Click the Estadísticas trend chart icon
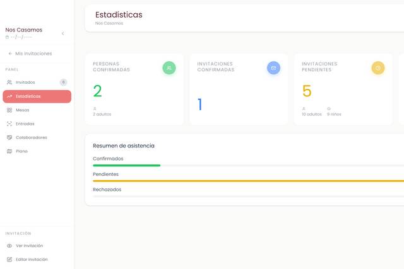 coord(9,96)
